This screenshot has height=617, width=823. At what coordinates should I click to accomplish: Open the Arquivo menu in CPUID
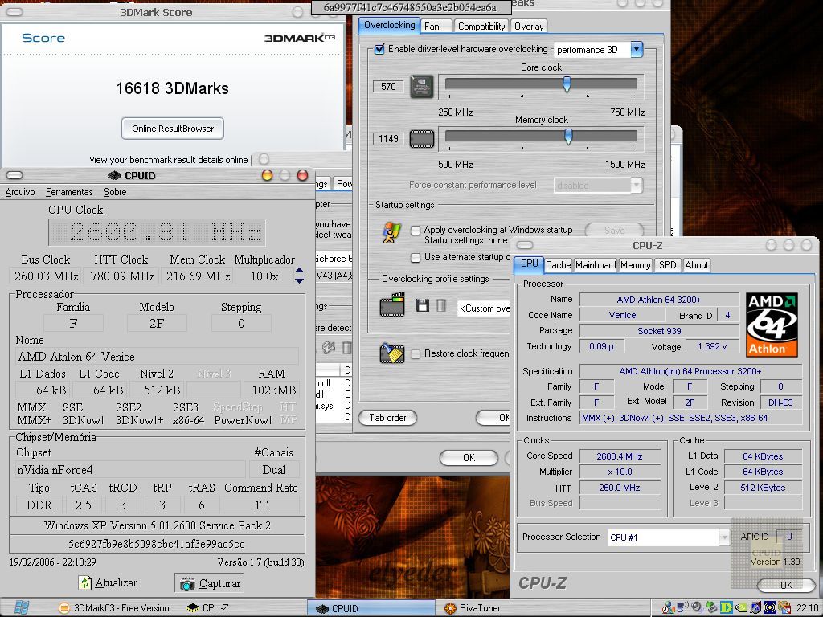[20, 192]
